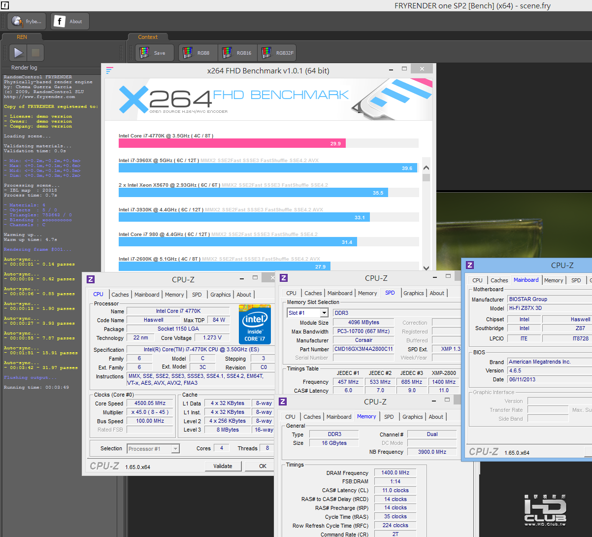Click the Max Bandwidth value "PC3-10700 (667 MHz)"
The height and width of the screenshot is (537, 592).
click(363, 331)
